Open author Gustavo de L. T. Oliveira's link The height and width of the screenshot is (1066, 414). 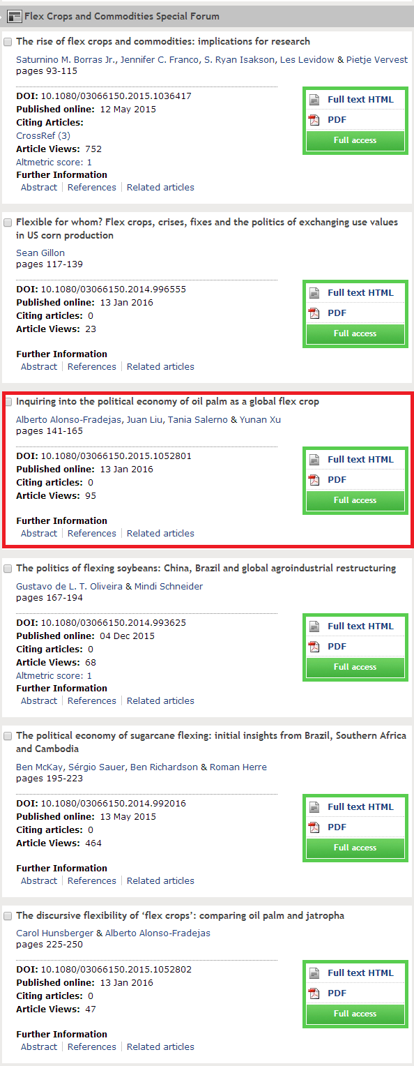pos(70,586)
